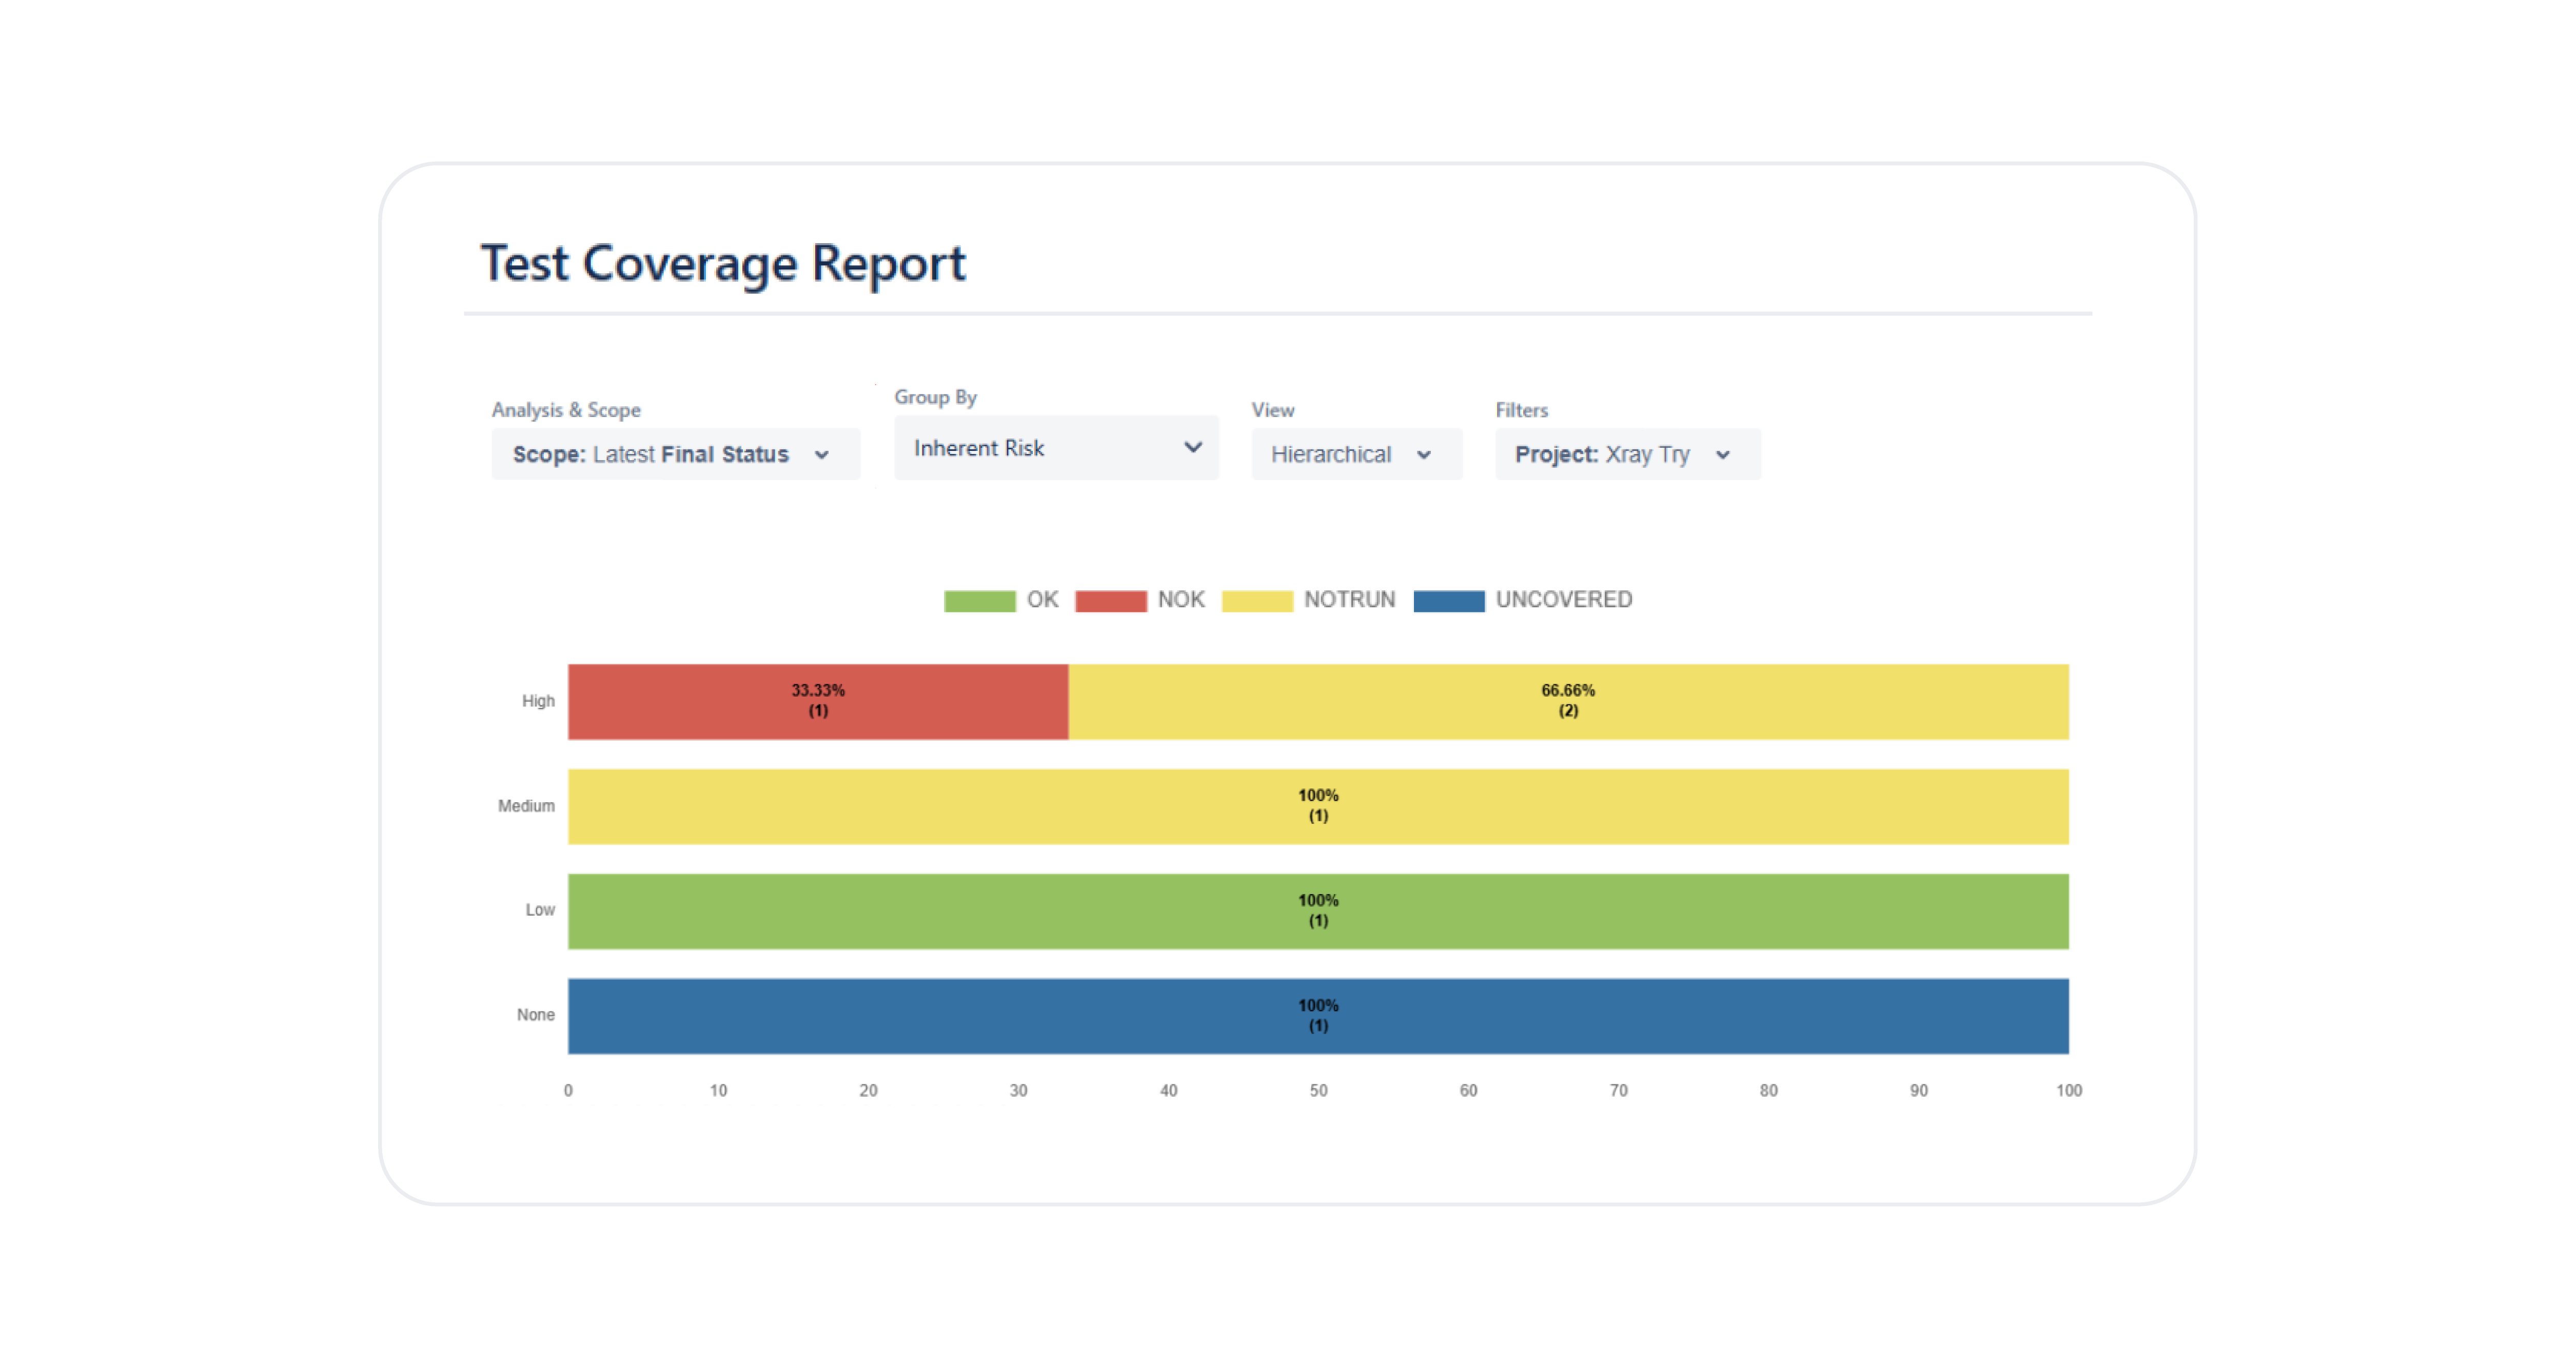Toggle the NOK legend red swatch

click(x=1110, y=600)
